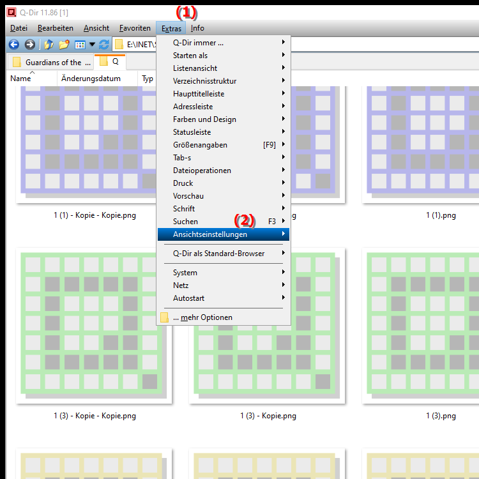
Task: Open Q-Dir als Standard-Browser entry
Action: pos(224,254)
